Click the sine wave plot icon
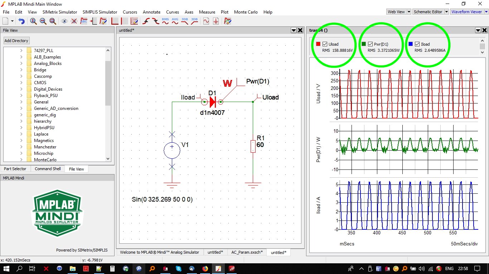This screenshot has height=274, width=489. [x=206, y=21]
